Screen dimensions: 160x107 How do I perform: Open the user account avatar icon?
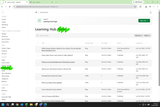coord(150,12)
